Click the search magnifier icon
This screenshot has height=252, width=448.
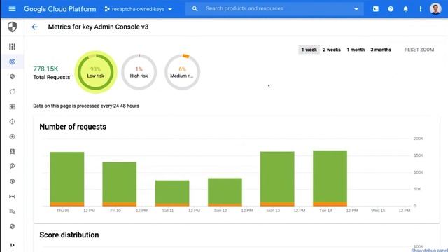[195, 9]
